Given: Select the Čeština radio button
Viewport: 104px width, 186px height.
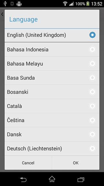Looking at the screenshot, I should 92,120.
